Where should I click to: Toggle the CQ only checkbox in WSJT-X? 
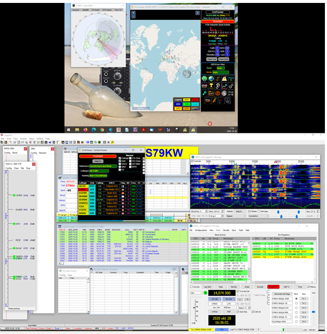point(191,287)
